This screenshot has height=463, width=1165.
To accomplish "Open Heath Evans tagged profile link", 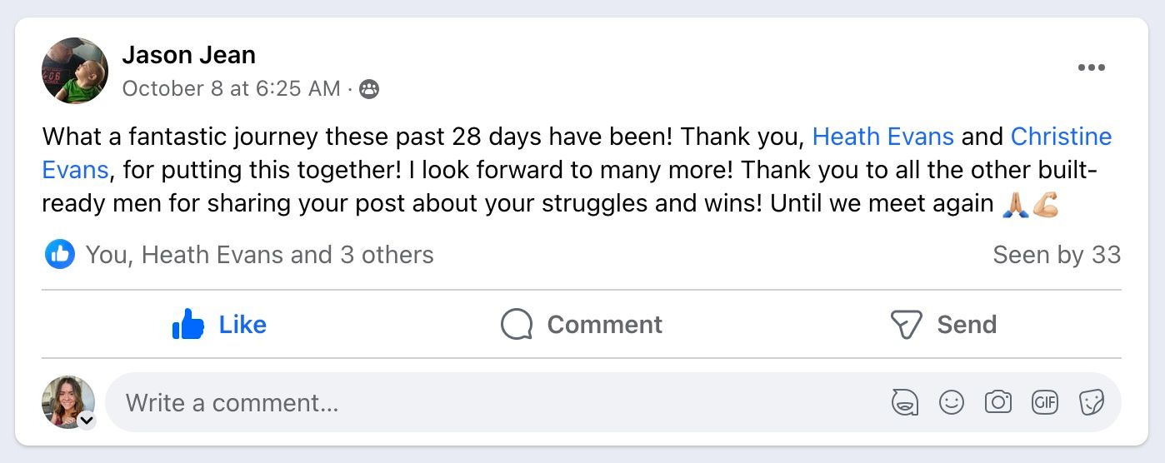I will tap(882, 137).
